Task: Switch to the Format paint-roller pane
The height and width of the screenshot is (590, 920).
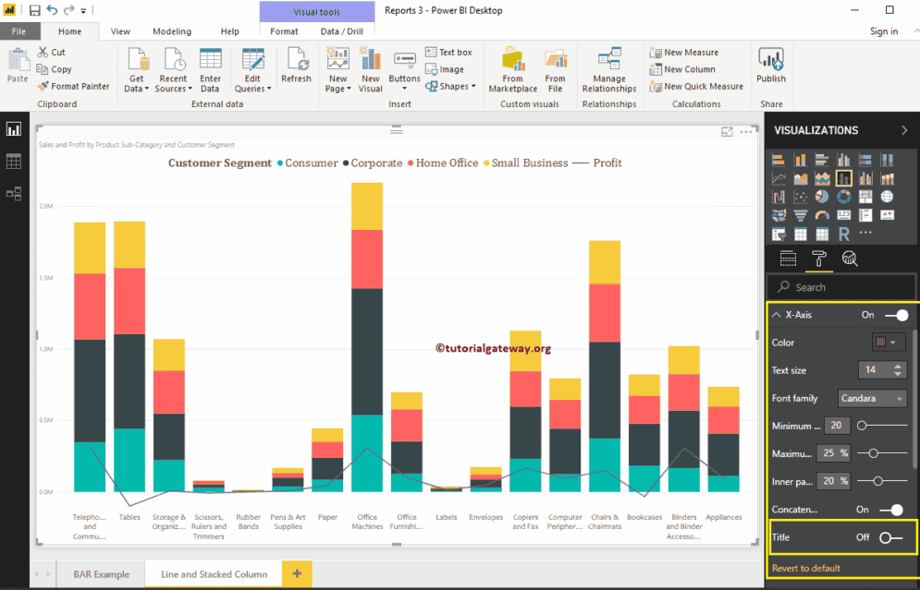Action: pos(819,259)
